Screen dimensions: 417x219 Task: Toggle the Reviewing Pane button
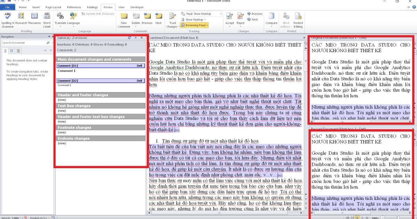195,25
